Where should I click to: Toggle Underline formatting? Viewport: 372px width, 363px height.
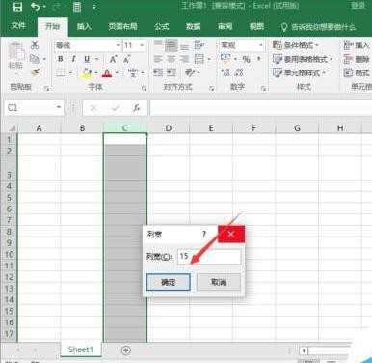(x=87, y=59)
